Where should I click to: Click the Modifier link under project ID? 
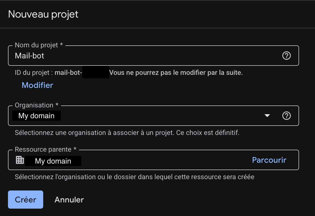[38, 85]
